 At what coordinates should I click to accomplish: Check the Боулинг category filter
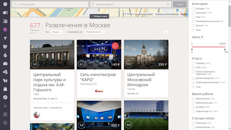(193, 26)
